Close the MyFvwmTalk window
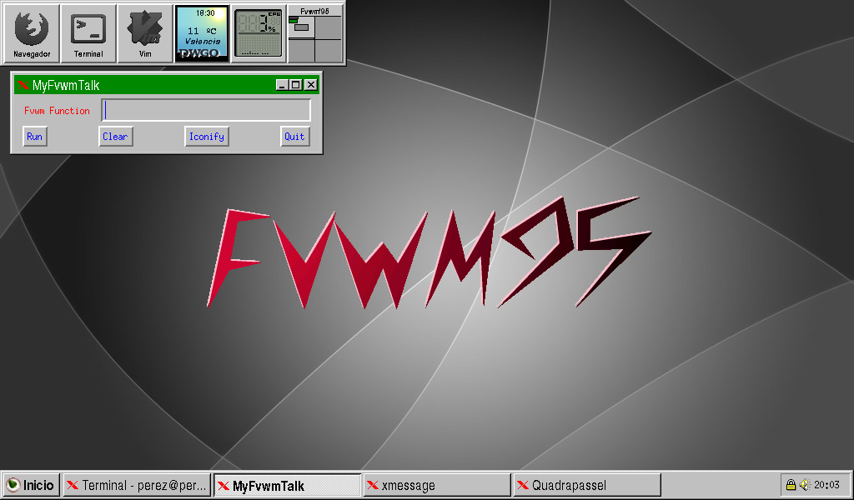The height and width of the screenshot is (500, 854). pyautogui.click(x=310, y=85)
